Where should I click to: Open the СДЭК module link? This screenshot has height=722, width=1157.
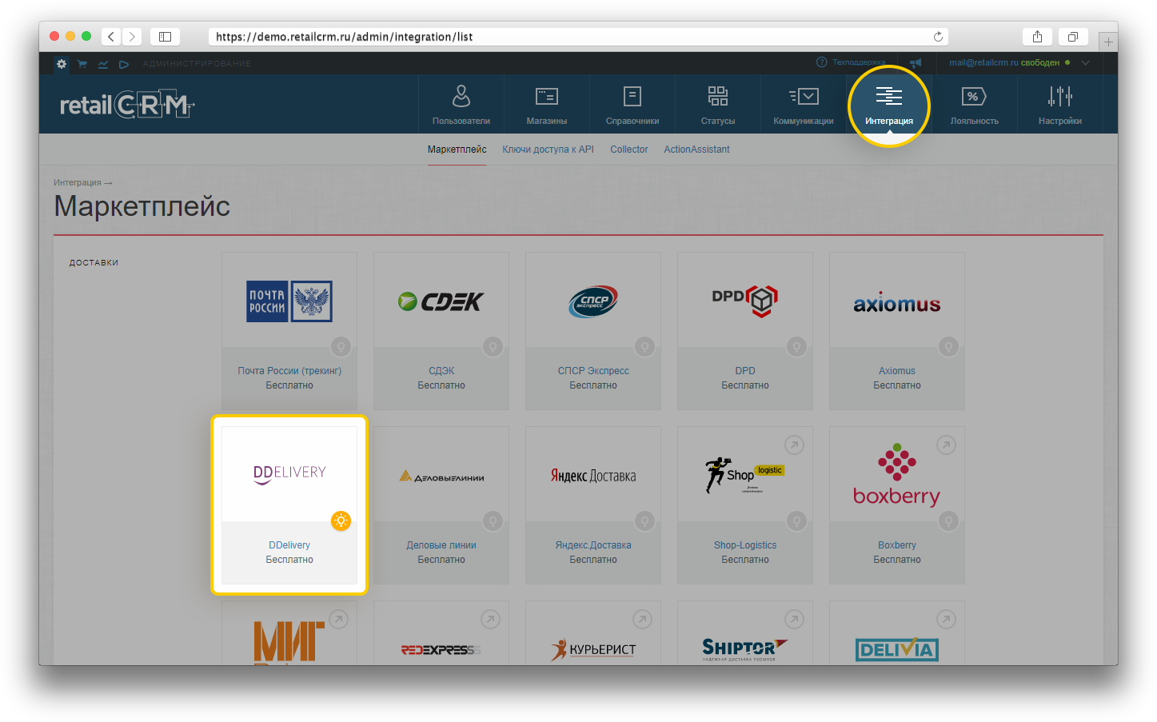[x=441, y=371]
